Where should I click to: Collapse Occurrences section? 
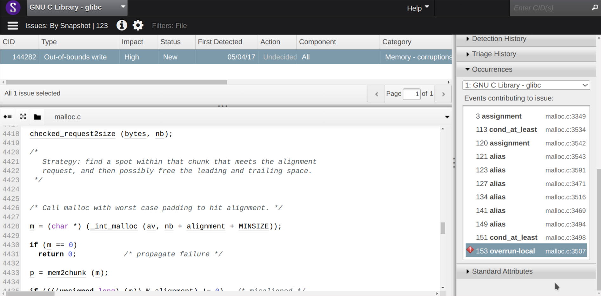point(526,69)
